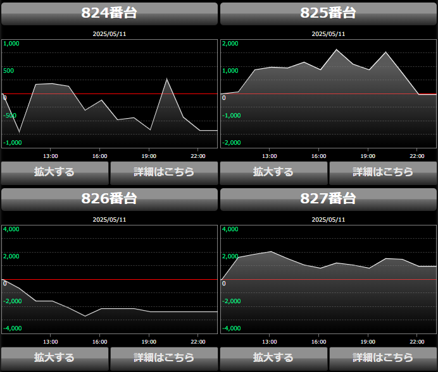Click 拡大する under the 826番台 graph
The height and width of the screenshot is (372, 438).
point(54,359)
